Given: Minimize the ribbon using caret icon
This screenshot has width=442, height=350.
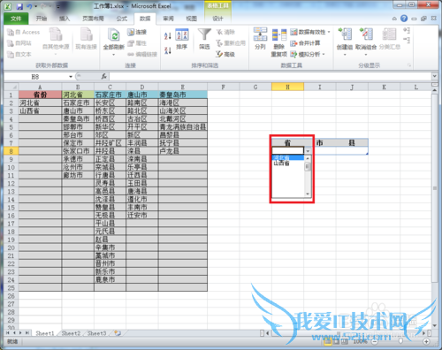Looking at the screenshot, I should click(x=394, y=19).
